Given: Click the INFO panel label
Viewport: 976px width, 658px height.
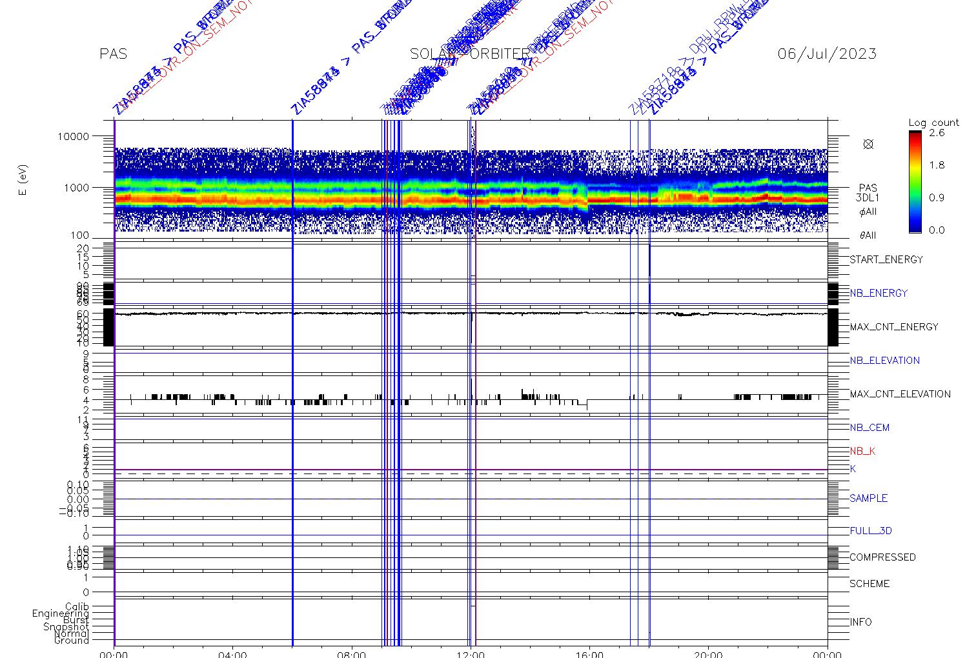Looking at the screenshot, I should pyautogui.click(x=860, y=623).
